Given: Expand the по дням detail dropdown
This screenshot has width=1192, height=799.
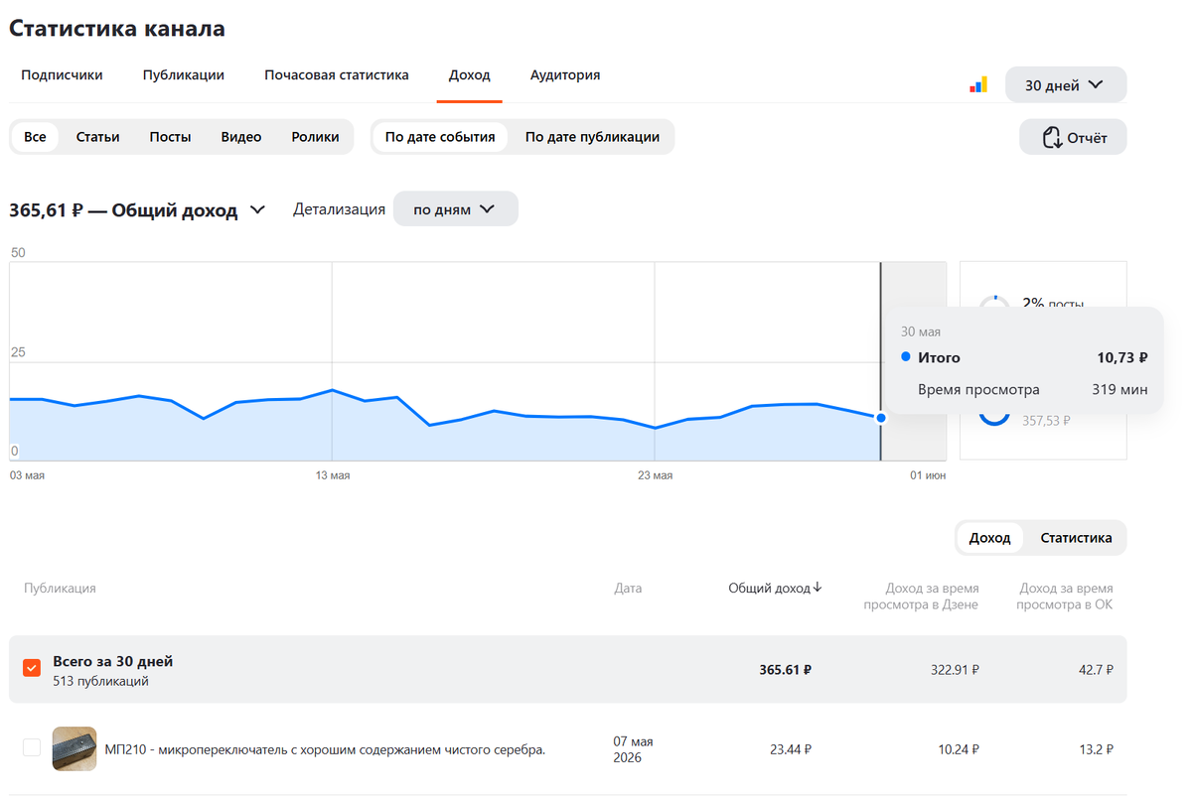Looking at the screenshot, I should pos(455,209).
